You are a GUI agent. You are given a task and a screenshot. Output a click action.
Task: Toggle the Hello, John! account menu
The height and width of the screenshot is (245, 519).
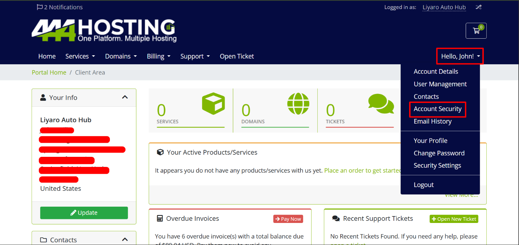[x=460, y=56]
